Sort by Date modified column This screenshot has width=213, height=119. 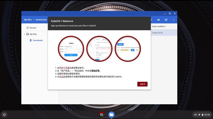[159, 26]
